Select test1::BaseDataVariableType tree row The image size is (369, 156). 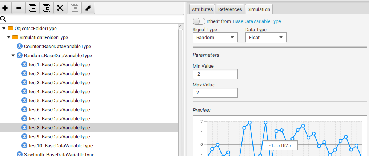click(89, 65)
